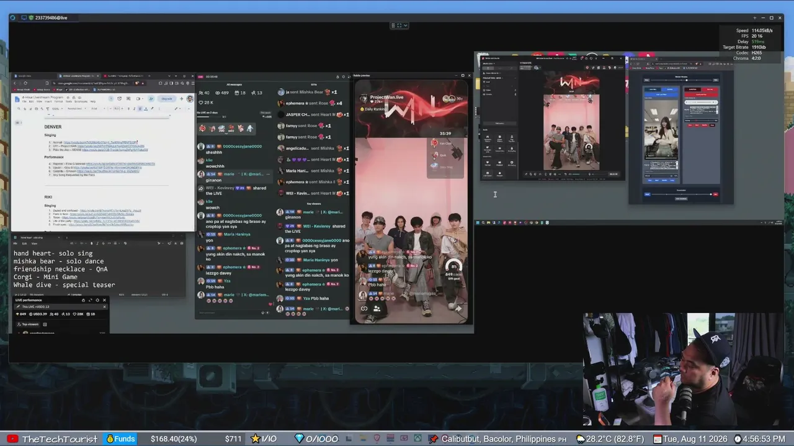Click the 'Corgi - Mini Game' line

[45, 277]
